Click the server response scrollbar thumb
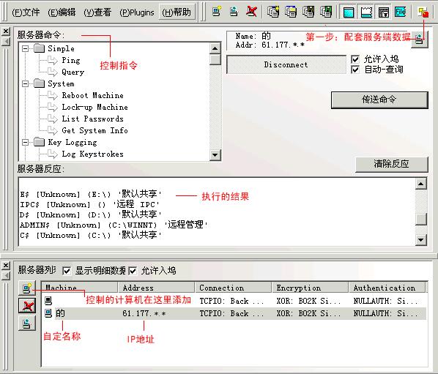The height and width of the screenshot is (374, 438). [x=421, y=219]
